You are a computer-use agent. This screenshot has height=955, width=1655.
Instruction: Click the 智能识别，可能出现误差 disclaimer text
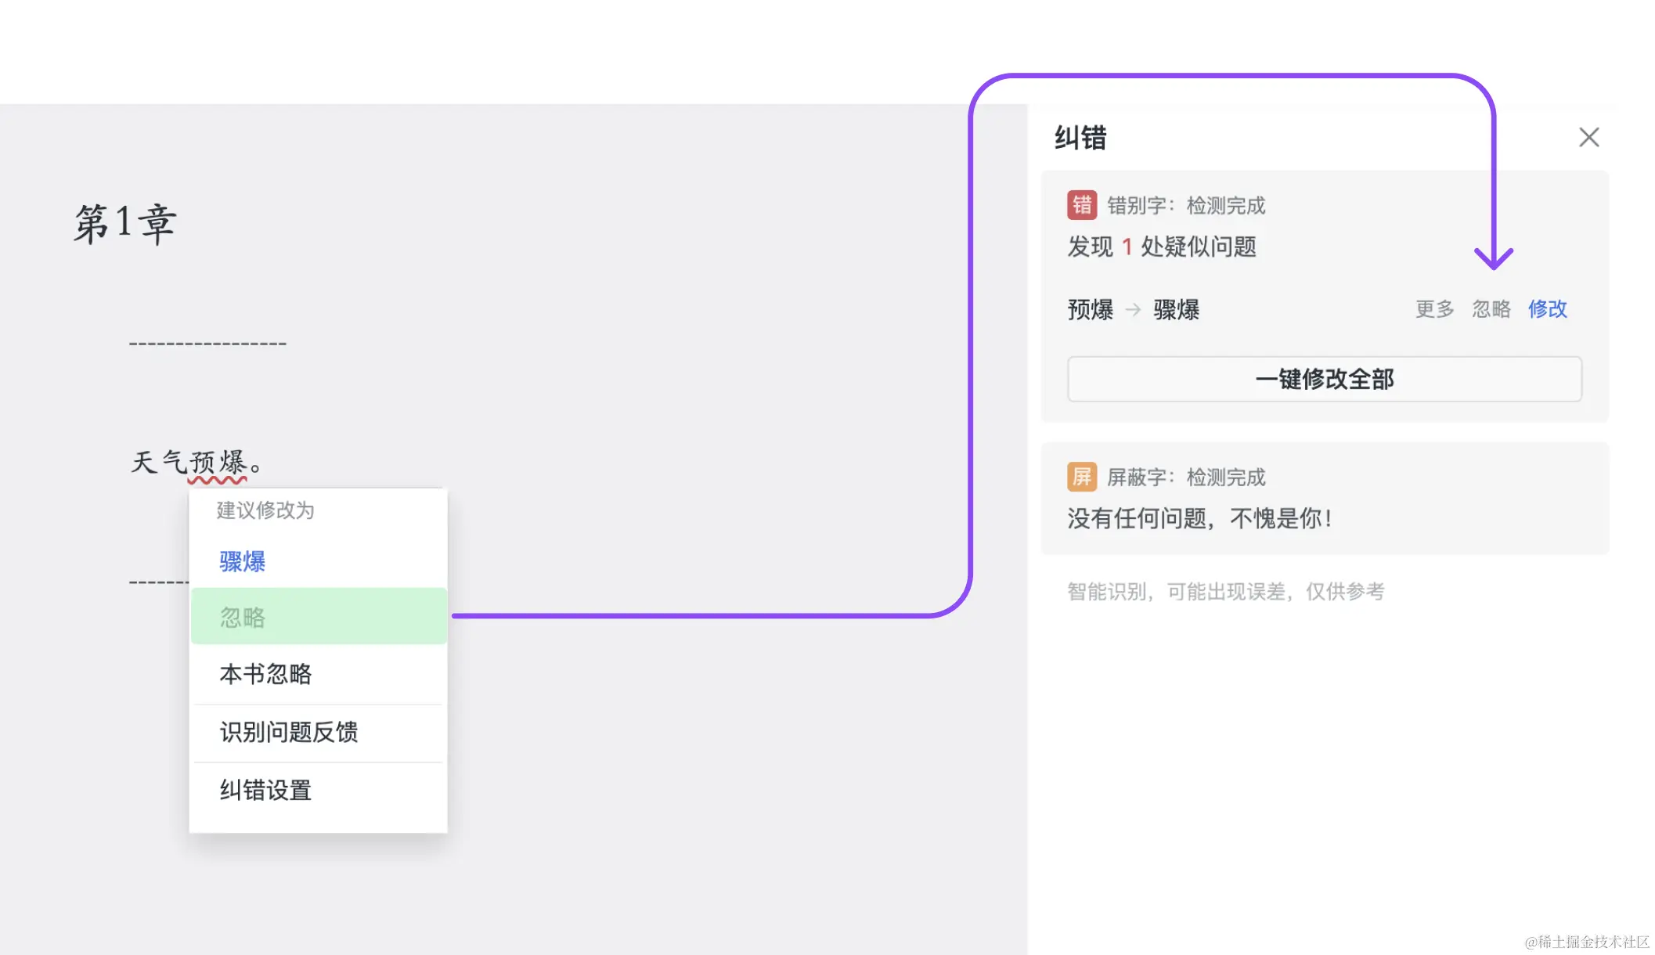point(1226,592)
